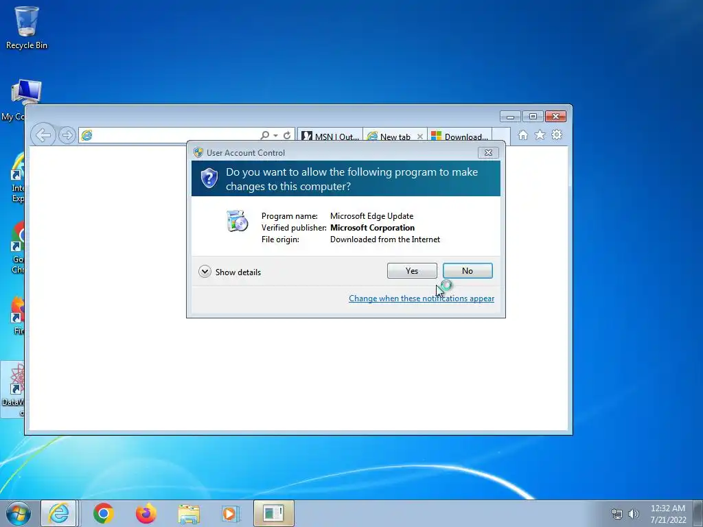Open Windows Media Player from taskbar
This screenshot has height=527, width=703.
coord(231,513)
